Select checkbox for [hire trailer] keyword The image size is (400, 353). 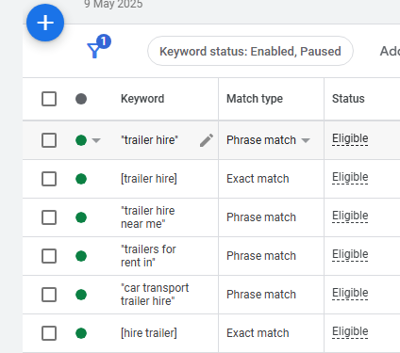(x=49, y=333)
